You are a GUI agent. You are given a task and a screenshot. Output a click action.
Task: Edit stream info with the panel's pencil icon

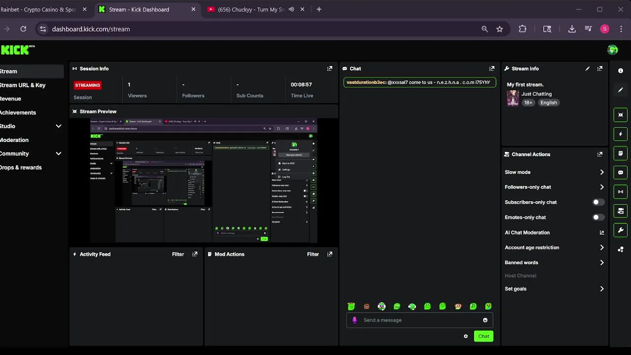pos(587,69)
